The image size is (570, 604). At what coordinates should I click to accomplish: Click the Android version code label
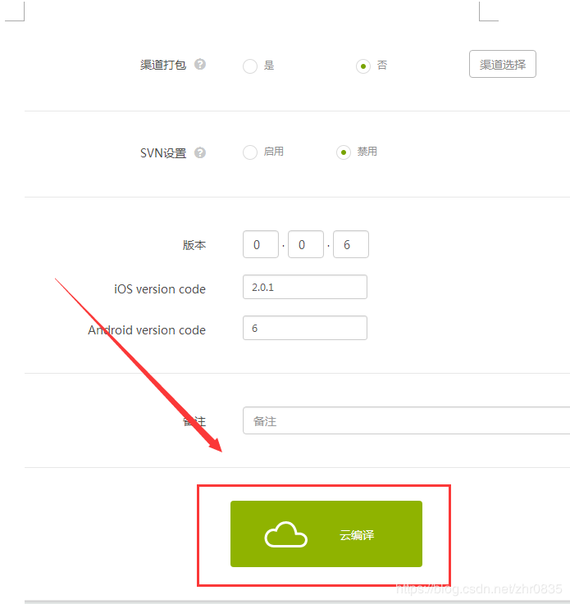pyautogui.click(x=147, y=330)
